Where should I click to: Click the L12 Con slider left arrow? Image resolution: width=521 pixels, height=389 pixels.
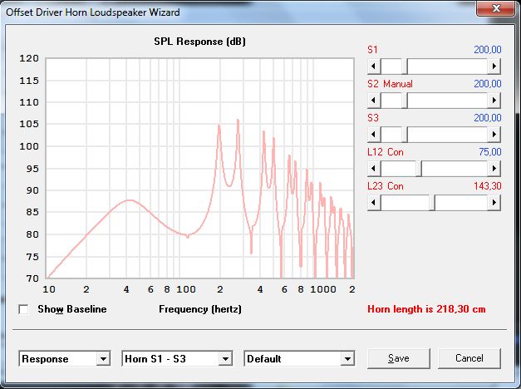tap(374, 169)
